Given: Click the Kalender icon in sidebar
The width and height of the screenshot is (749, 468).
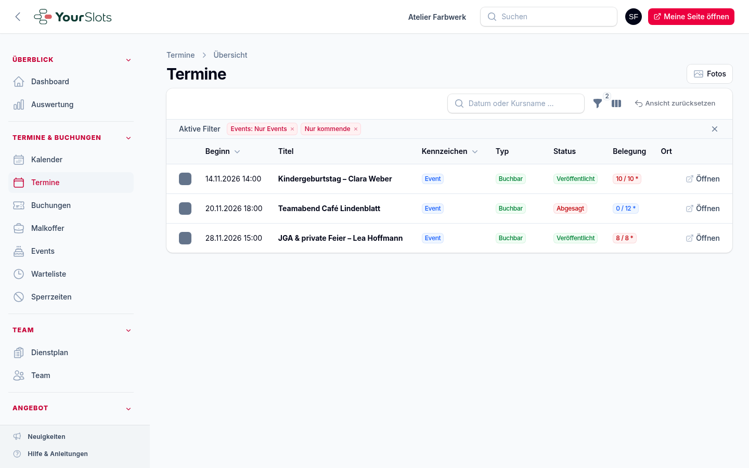Looking at the screenshot, I should (19, 160).
